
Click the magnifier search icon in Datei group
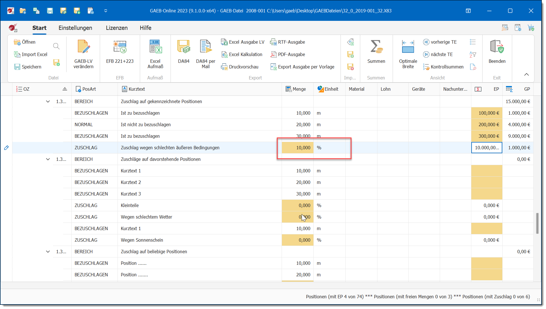pos(56,46)
